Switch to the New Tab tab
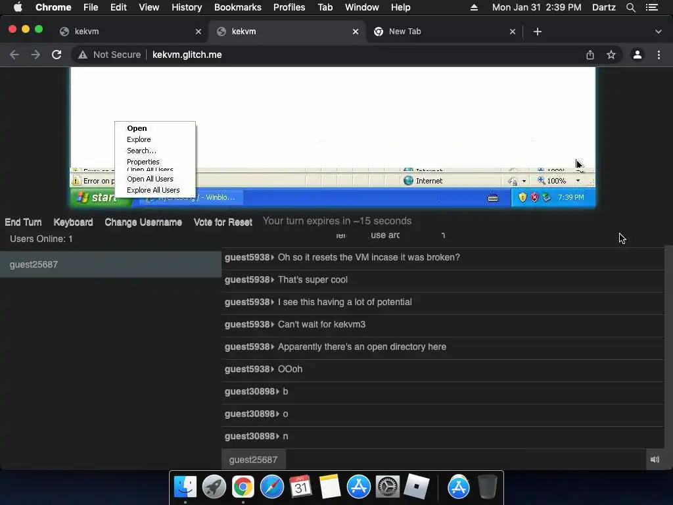 pos(444,32)
